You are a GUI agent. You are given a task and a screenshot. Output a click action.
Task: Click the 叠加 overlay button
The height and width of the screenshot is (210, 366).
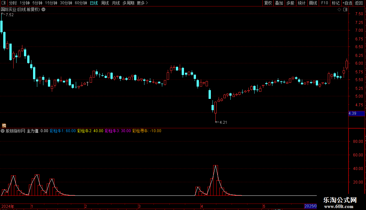(279, 3)
